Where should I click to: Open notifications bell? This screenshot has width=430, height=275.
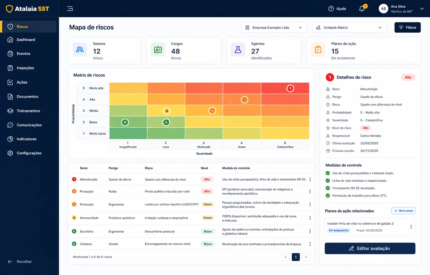click(x=362, y=9)
